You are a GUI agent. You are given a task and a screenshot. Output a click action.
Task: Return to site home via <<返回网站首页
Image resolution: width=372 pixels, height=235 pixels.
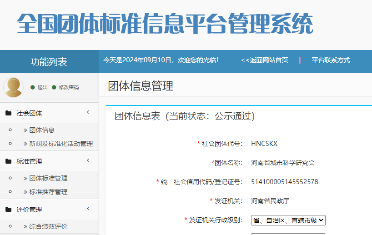pyautogui.click(x=265, y=60)
